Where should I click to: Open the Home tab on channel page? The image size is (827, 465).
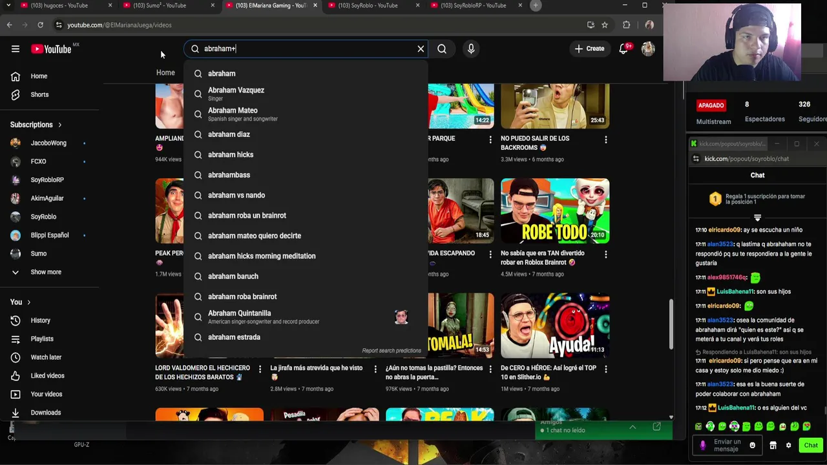[165, 73]
